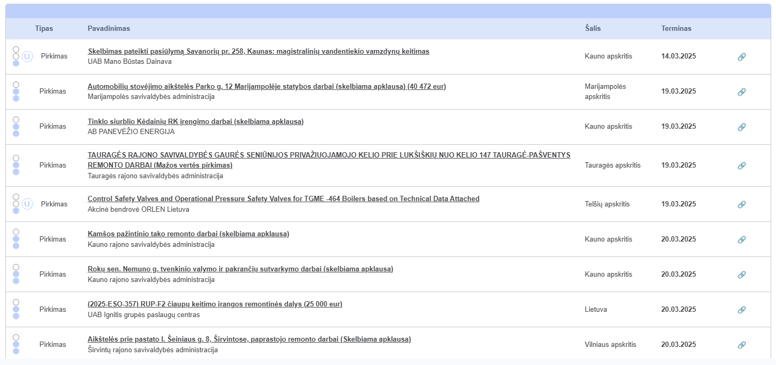
Task: Open the Aikštelės prie pastato I. Šeiniaus link
Action: coord(249,339)
